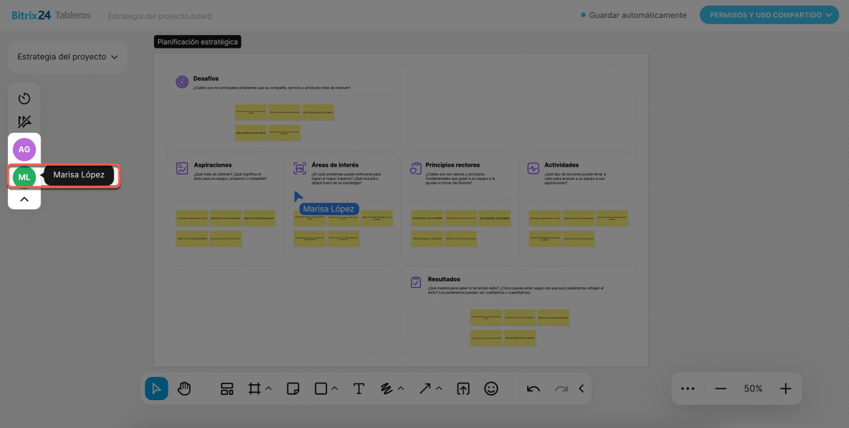Screen dimensions: 849x428
Task: Click the upload file icon
Action: (x=463, y=389)
